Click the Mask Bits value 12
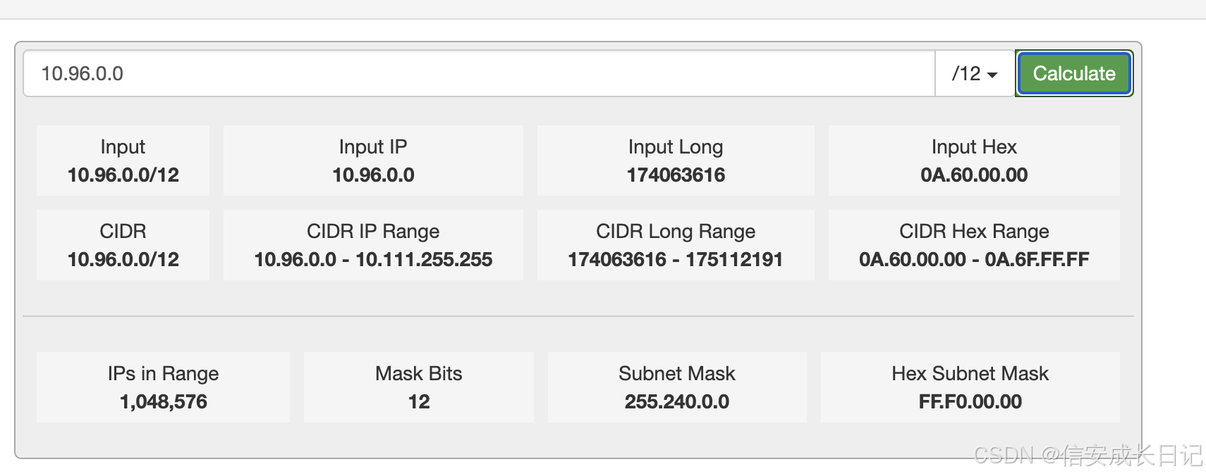Screen dimensions: 1206x476 418,387
